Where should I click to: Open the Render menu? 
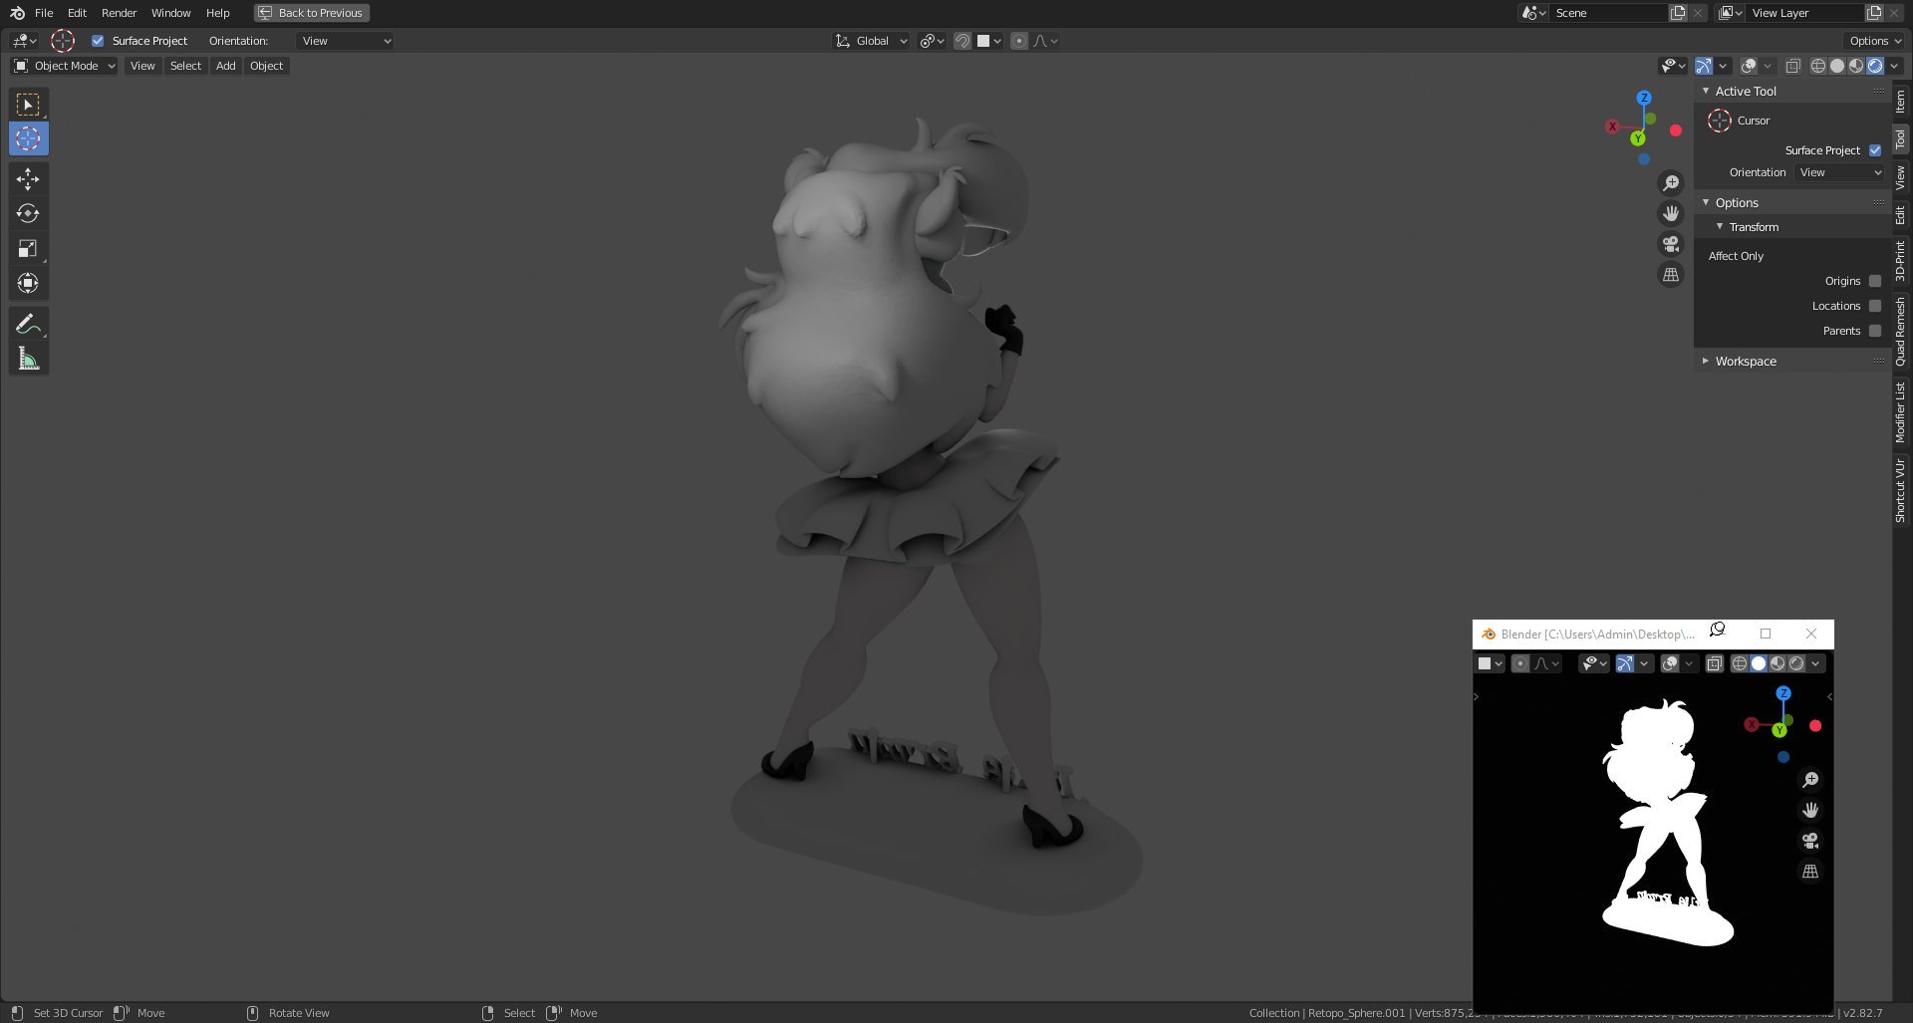[x=119, y=13]
